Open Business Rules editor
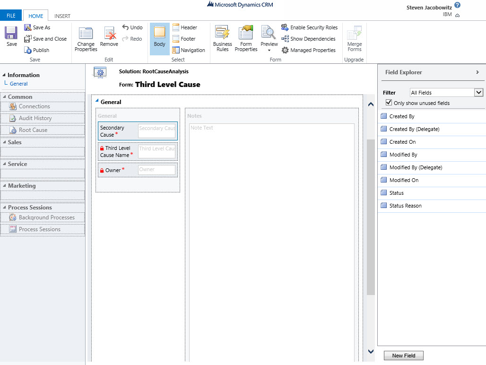486x365 pixels. [x=222, y=33]
